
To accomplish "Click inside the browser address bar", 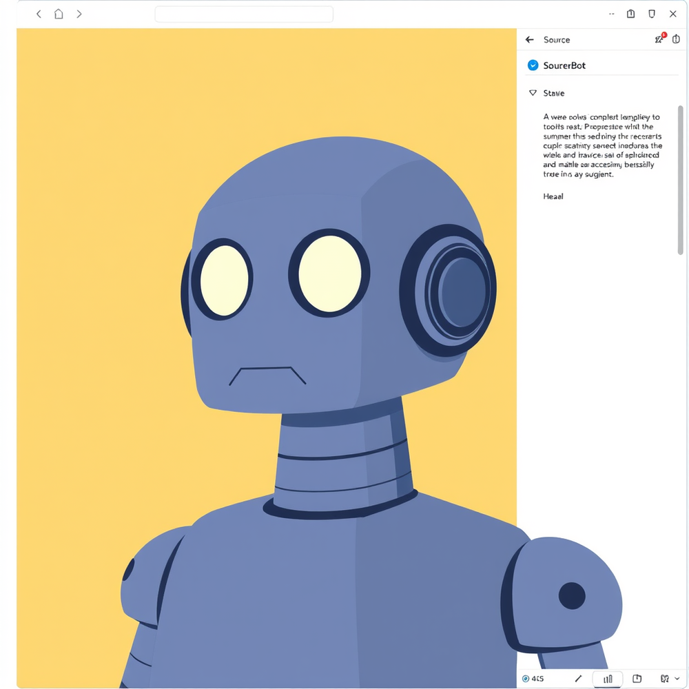I will pyautogui.click(x=243, y=13).
